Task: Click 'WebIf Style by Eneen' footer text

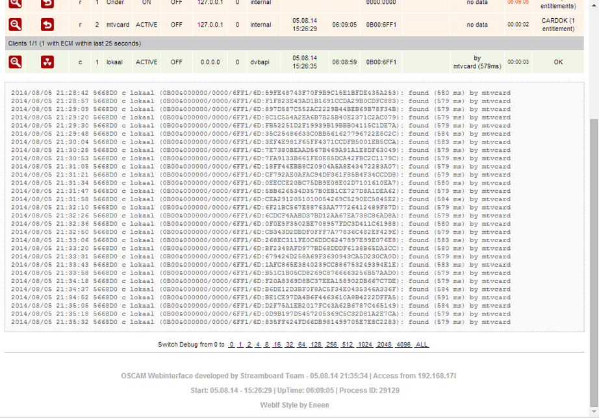Action: click(x=294, y=404)
